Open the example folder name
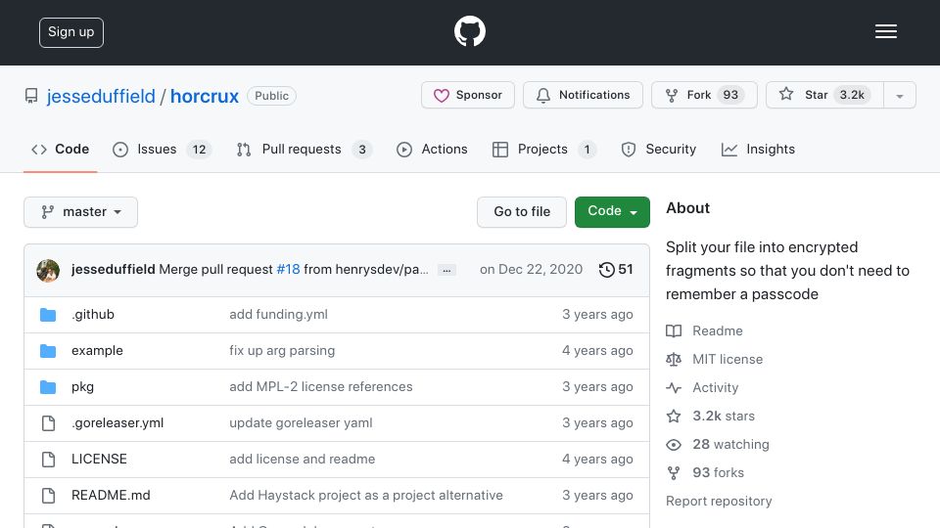Viewport: 940px width, 528px height. point(97,351)
